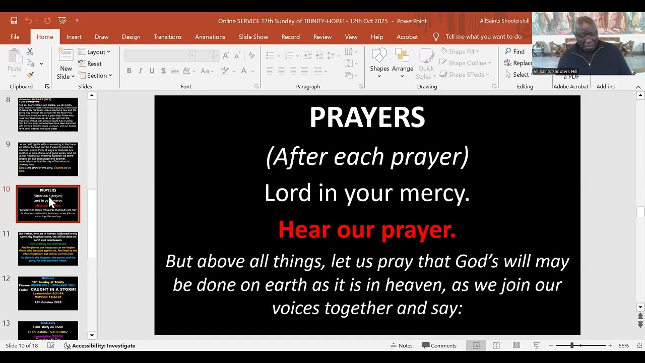Start Slide Show from status bar icon
645x363 pixels.
tap(537, 345)
